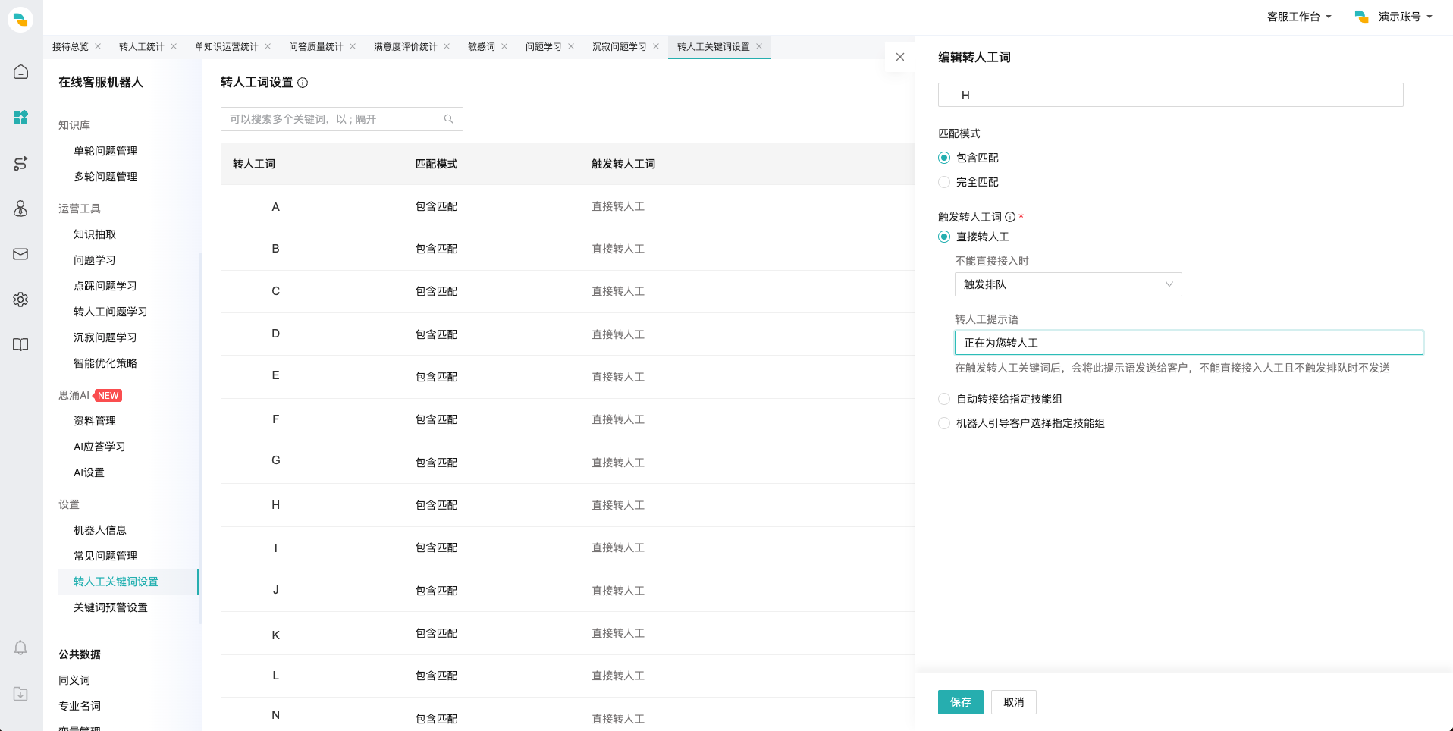Open 资料管理 in the sidebar
Screen dimensions: 1453x731
95,421
